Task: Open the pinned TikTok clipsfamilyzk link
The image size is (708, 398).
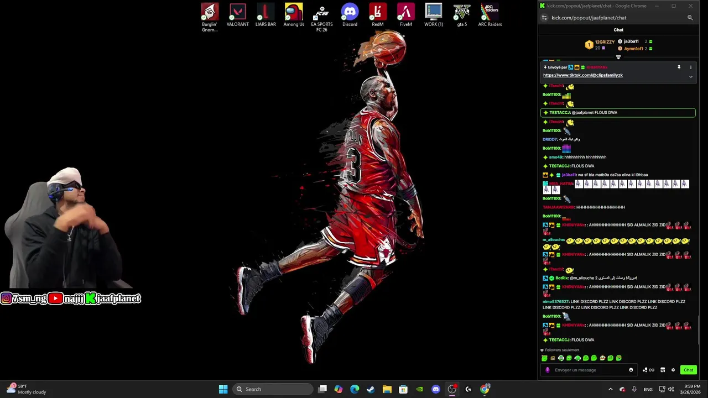Action: pyautogui.click(x=583, y=75)
